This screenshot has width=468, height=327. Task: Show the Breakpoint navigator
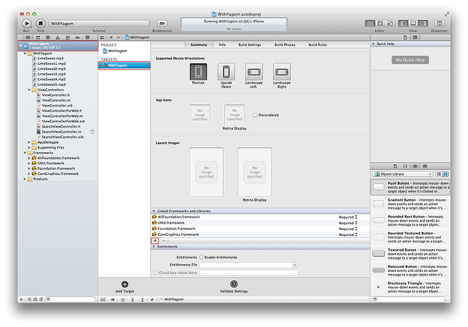pos(77,38)
